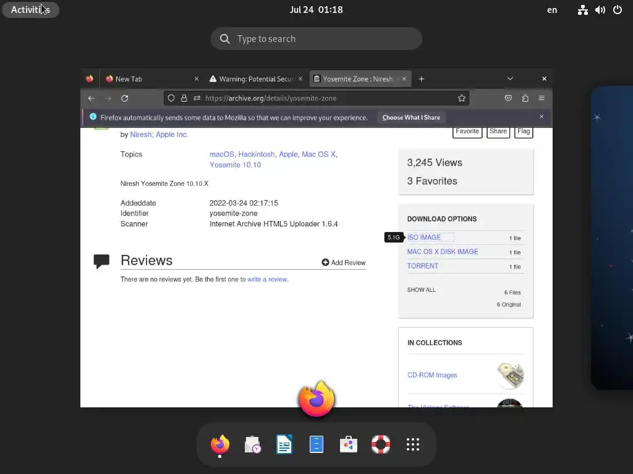Image resolution: width=633 pixels, height=474 pixels.
Task: Click SHOW ALL files link
Action: tap(421, 290)
